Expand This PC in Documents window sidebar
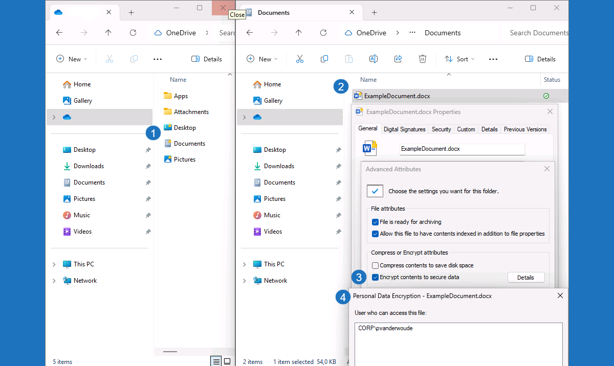Screen dimensions: 614x366 pos(244,264)
